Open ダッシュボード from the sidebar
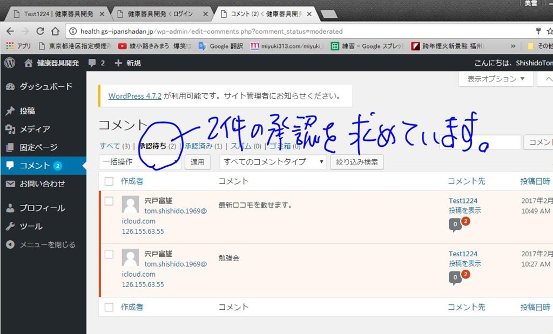Viewport: 553px width, 334px height. (x=45, y=87)
